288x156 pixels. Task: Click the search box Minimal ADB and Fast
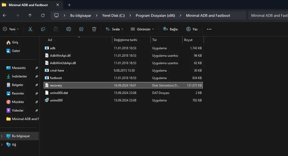268,15
